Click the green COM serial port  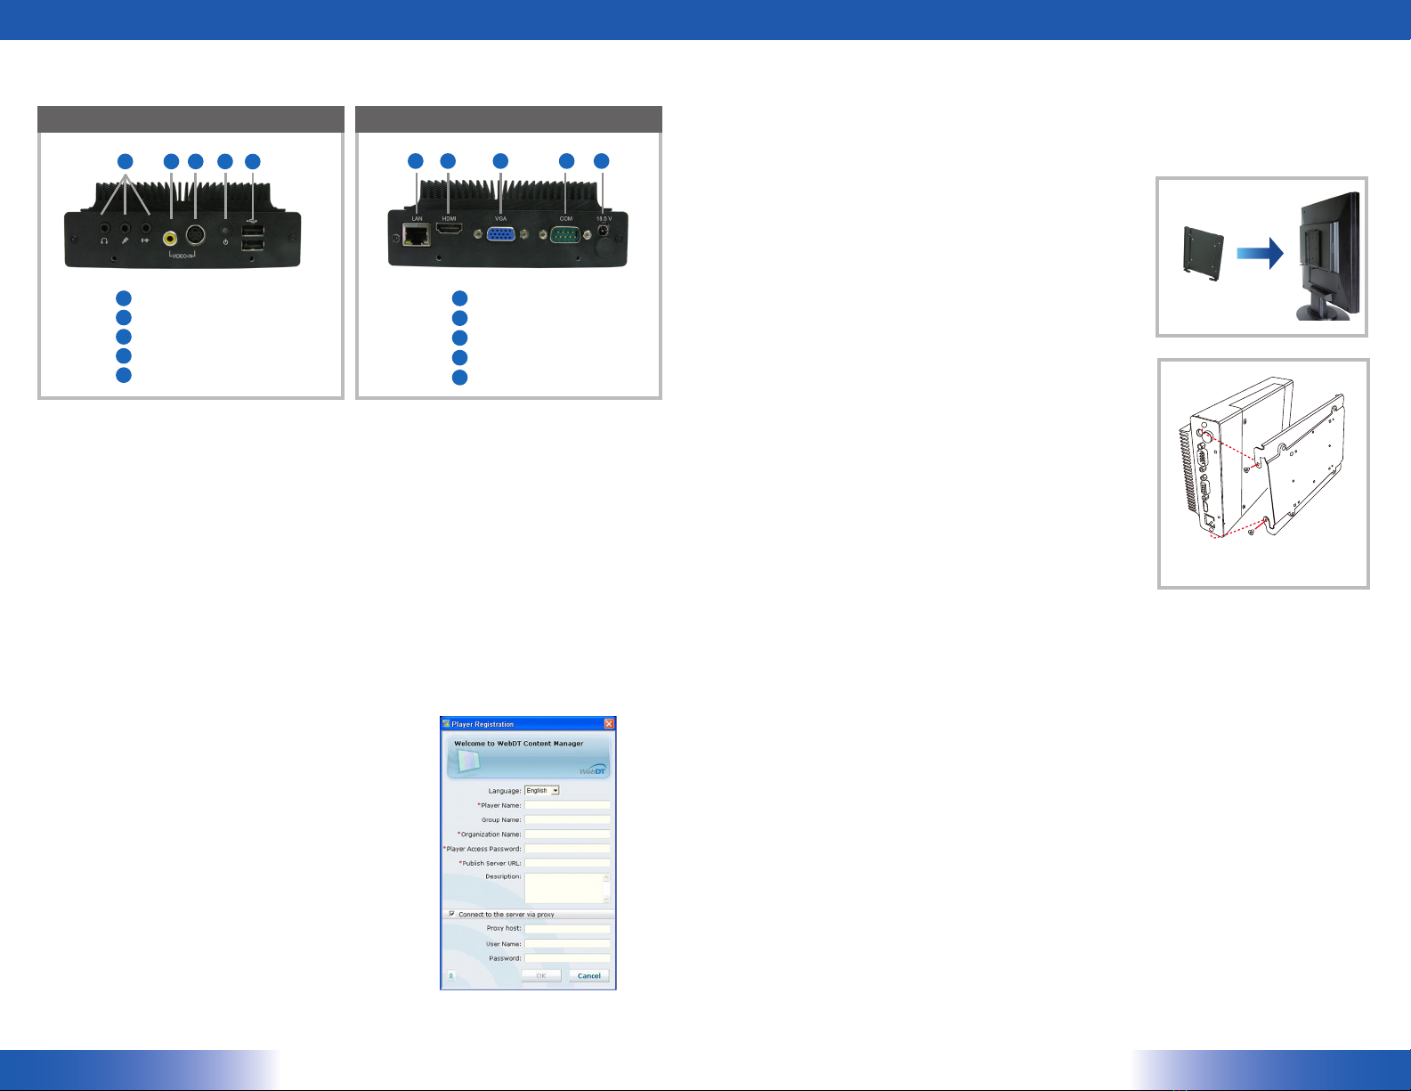click(565, 235)
